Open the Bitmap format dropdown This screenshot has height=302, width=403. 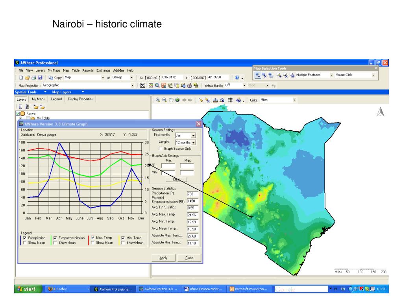[x=131, y=77]
